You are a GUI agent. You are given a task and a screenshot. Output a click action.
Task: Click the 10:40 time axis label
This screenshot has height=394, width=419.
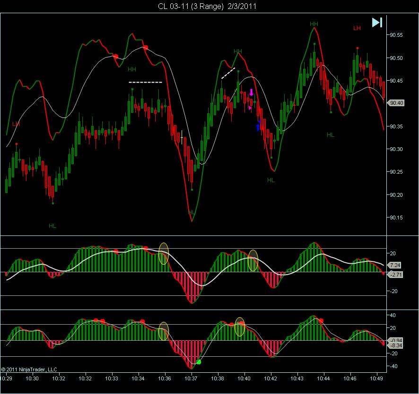244,378
